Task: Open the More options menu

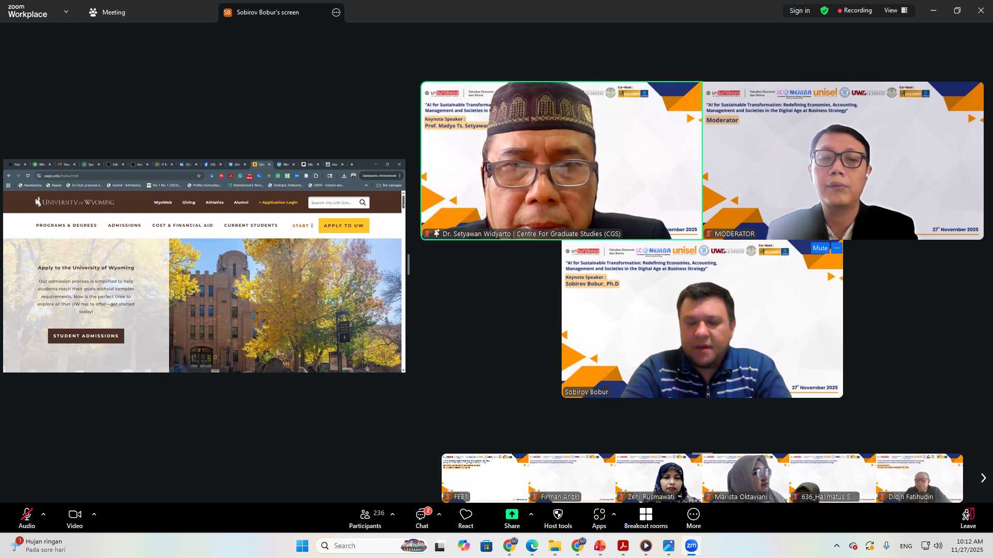Action: coord(693,518)
